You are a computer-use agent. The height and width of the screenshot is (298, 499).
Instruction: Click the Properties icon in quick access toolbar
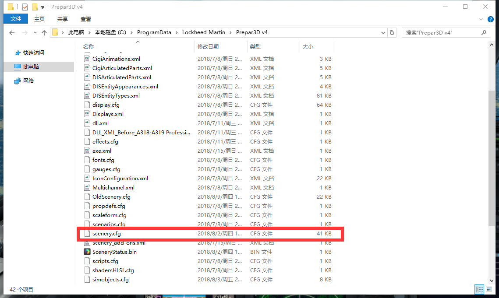point(25,7)
